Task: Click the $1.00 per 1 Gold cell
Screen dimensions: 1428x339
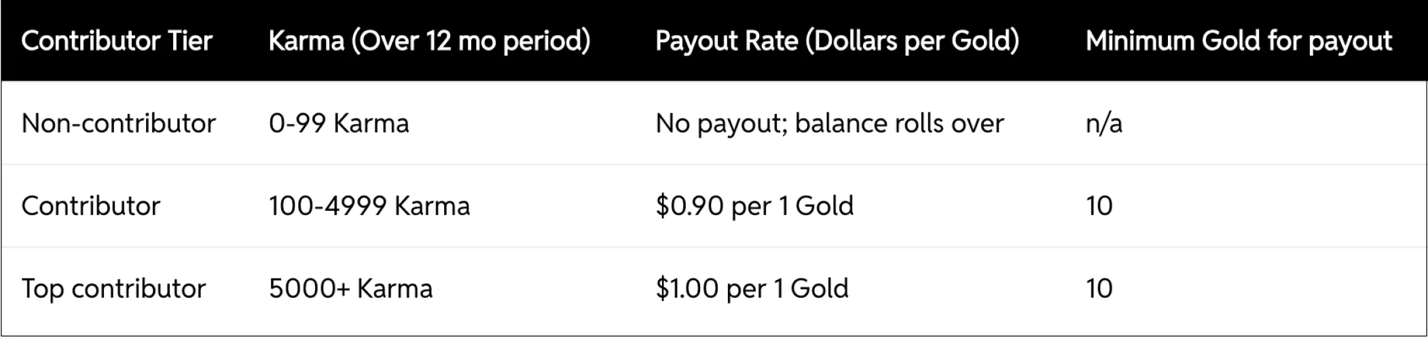Action: [x=752, y=289]
